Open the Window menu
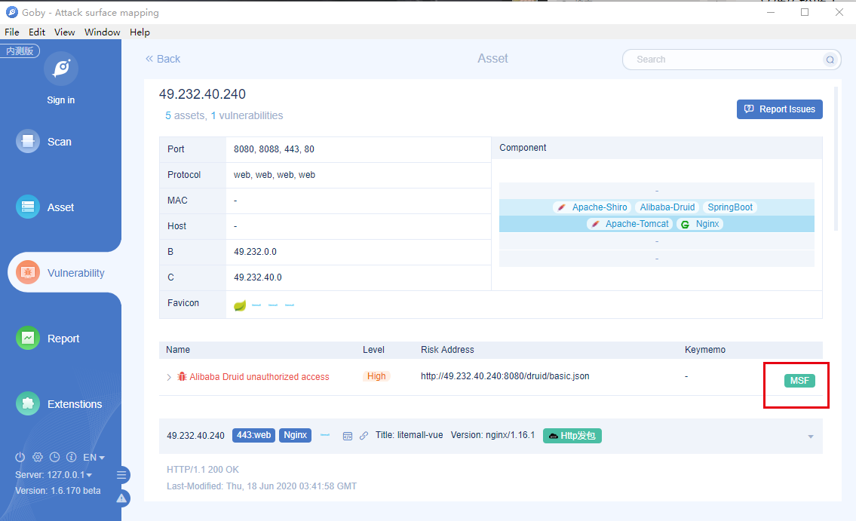Image resolution: width=856 pixels, height=521 pixels. tap(102, 32)
